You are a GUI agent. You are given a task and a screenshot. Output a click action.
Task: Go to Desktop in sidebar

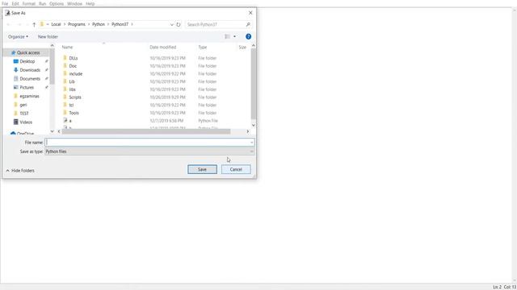(27, 61)
